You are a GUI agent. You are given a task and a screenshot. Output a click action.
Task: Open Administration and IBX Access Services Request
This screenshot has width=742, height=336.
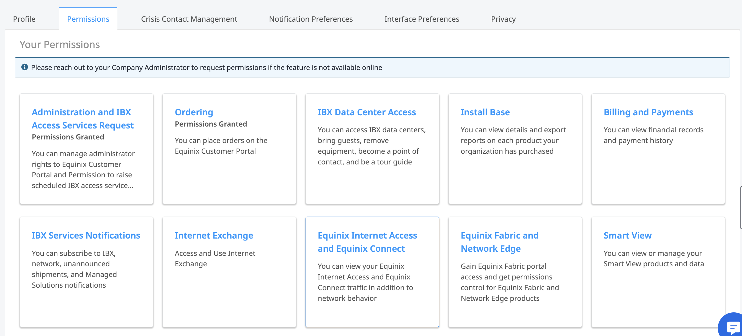pos(83,118)
